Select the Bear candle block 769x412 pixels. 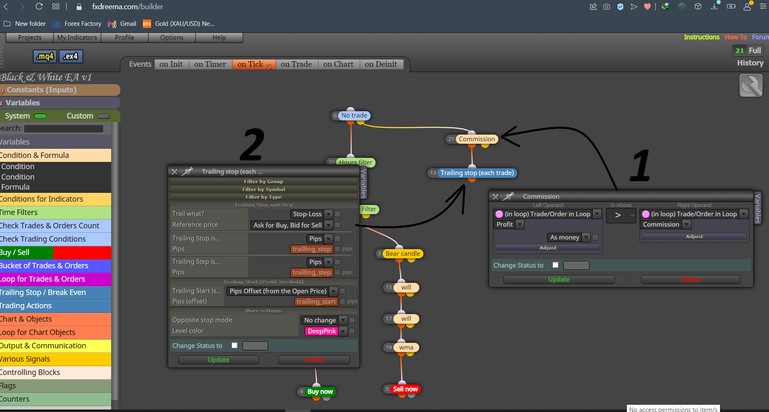403,253
